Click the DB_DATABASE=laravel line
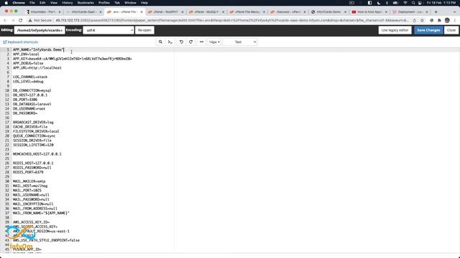This screenshot has width=460, height=258. point(32,104)
